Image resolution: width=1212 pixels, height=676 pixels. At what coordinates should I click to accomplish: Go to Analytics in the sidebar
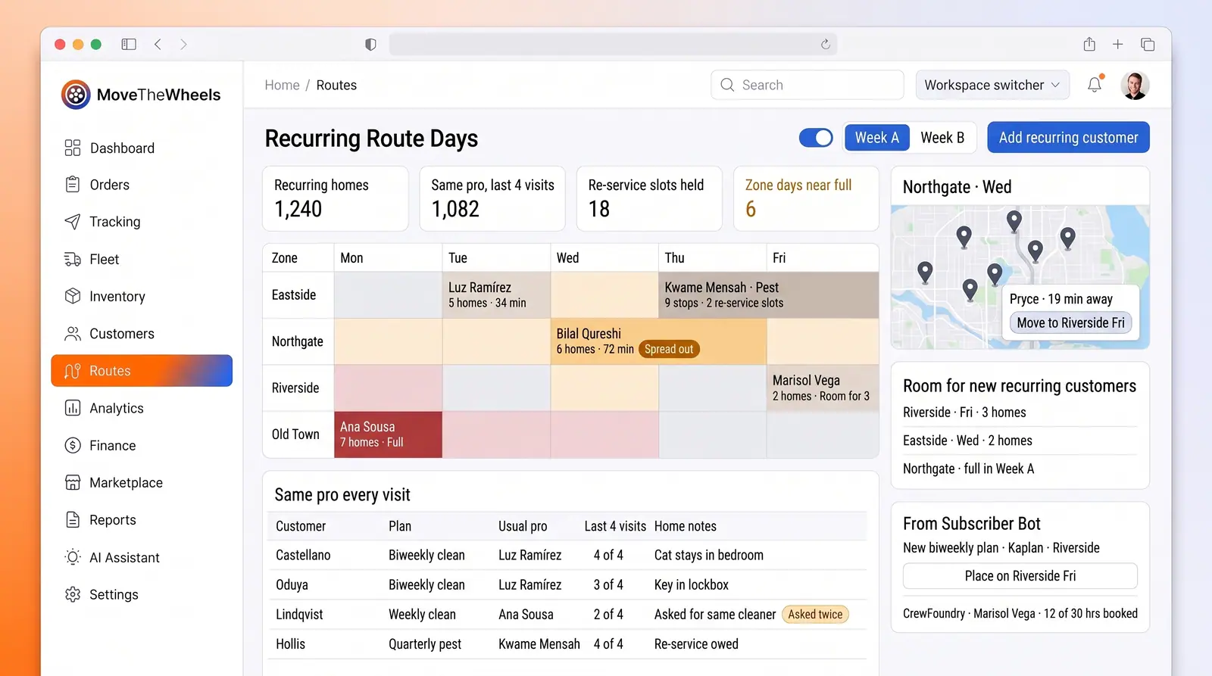coord(142,408)
